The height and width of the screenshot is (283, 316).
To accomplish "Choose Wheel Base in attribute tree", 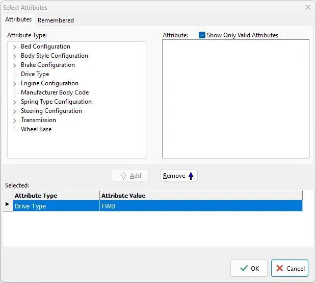I will pyautogui.click(x=36, y=129).
